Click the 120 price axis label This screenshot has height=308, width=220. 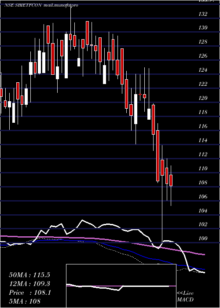(203, 98)
